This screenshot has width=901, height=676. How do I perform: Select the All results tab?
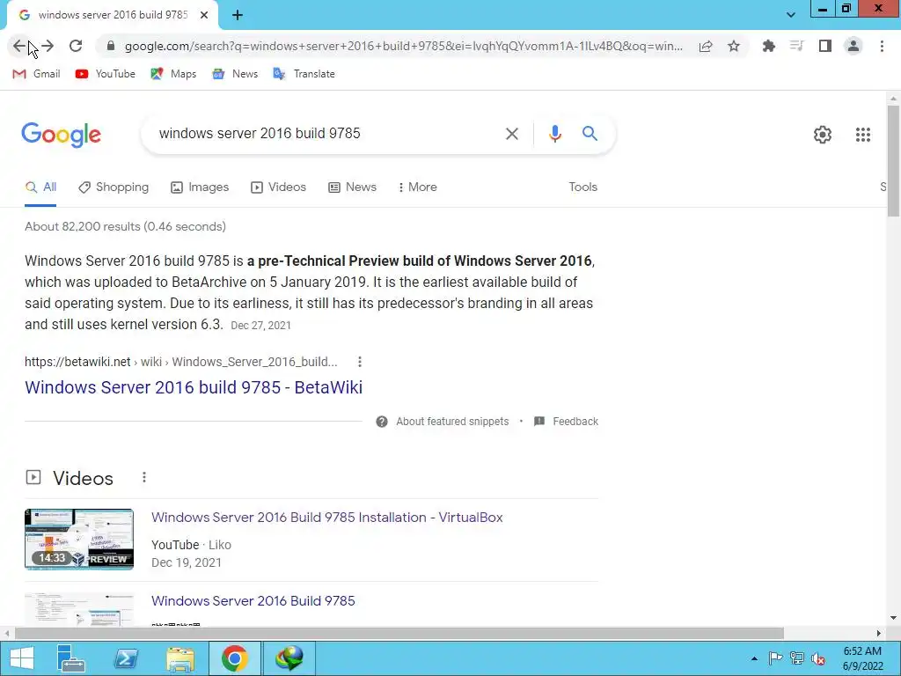pos(40,187)
